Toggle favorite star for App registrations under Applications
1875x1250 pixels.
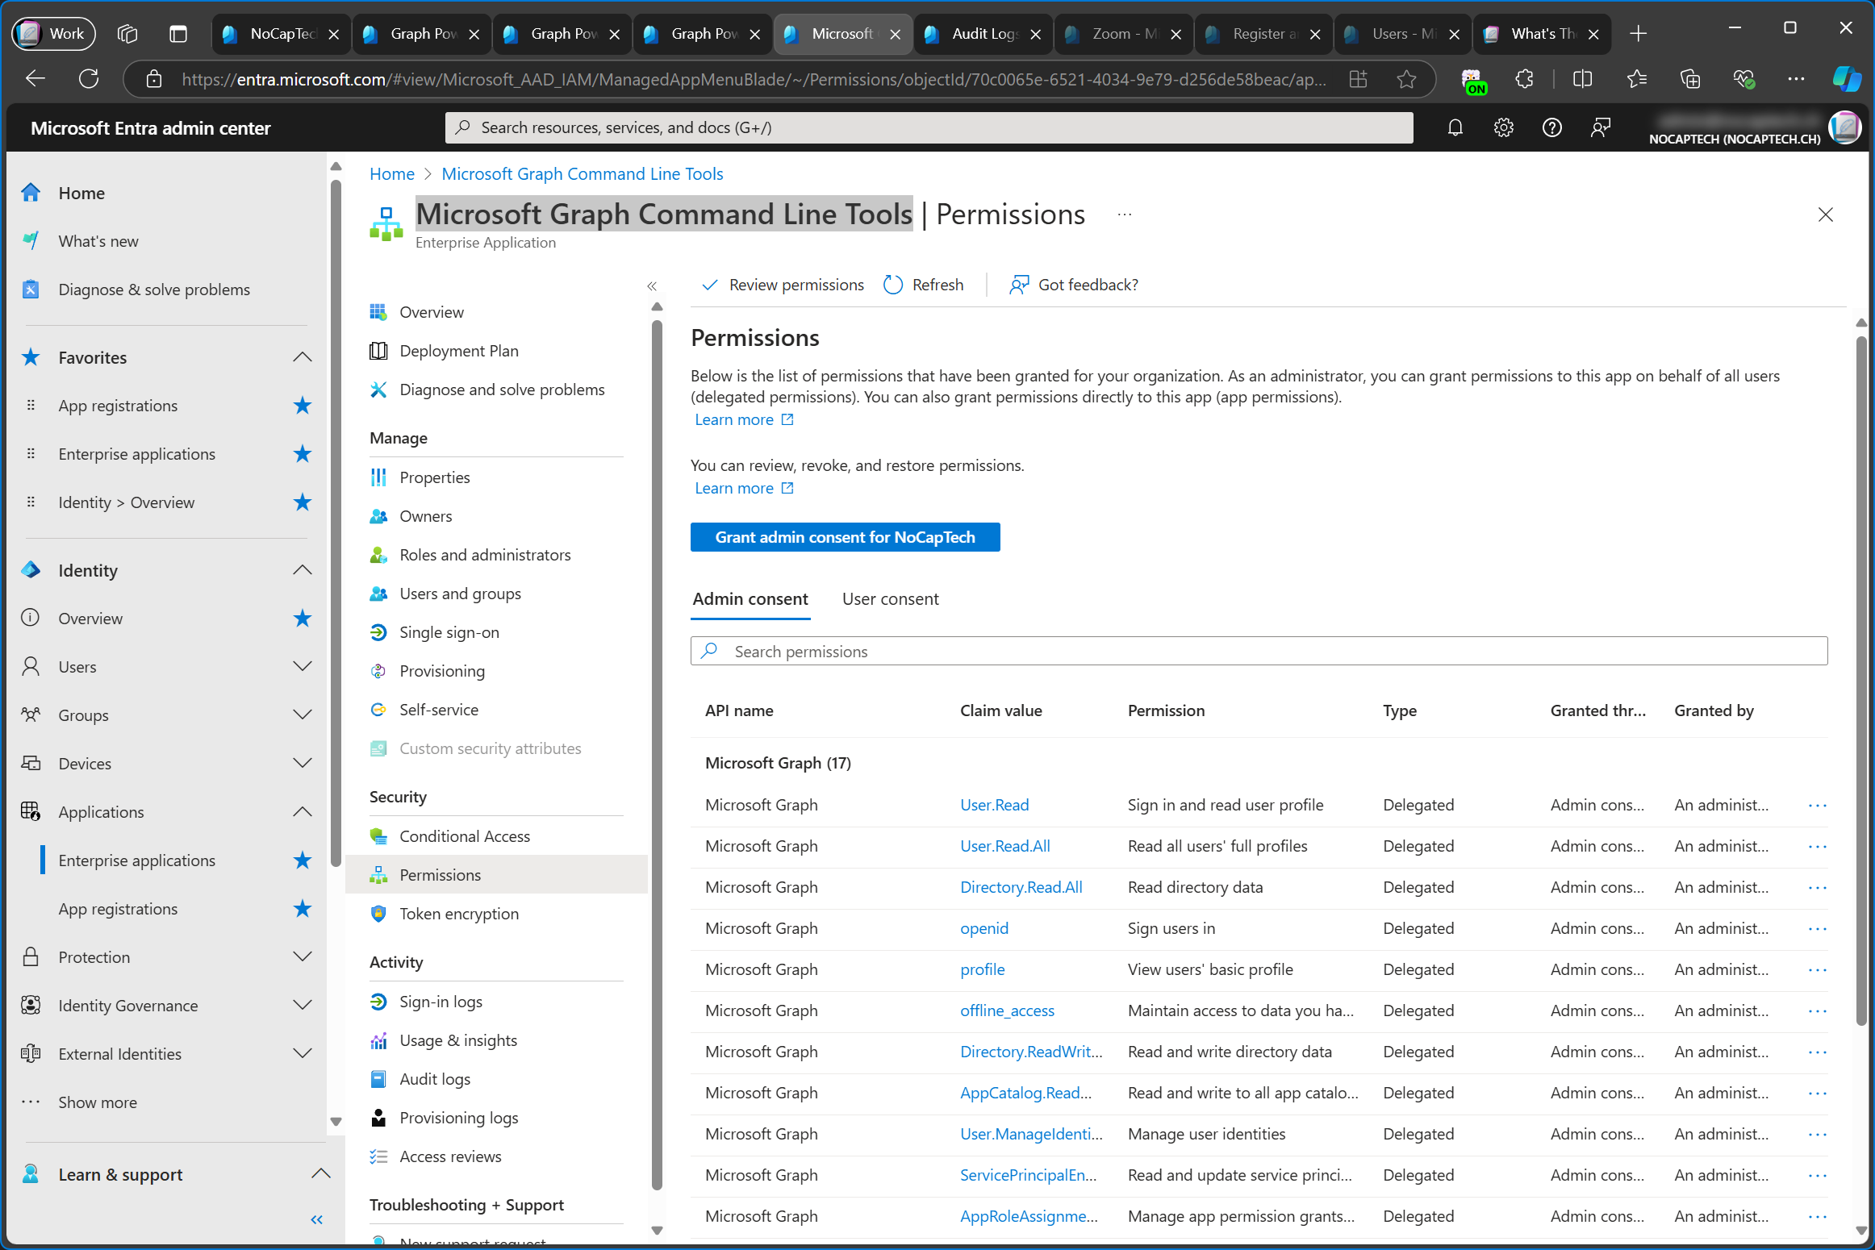pyautogui.click(x=303, y=909)
